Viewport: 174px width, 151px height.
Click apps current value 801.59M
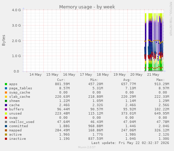pyautogui.click(x=62, y=84)
